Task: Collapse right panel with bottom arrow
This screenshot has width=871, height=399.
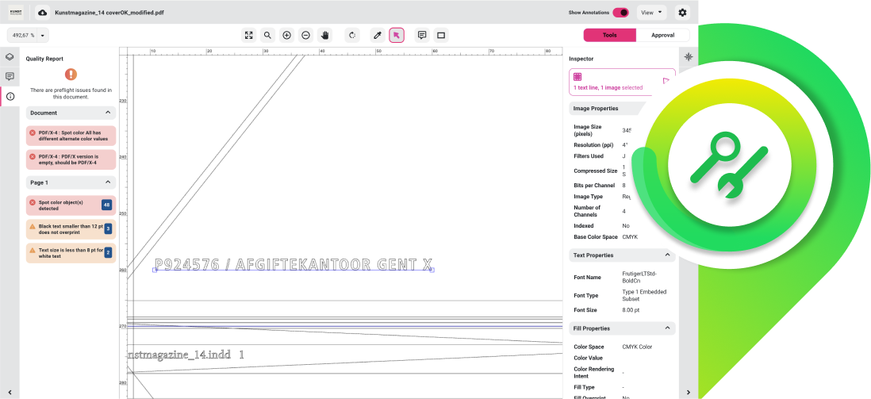Action: click(689, 393)
